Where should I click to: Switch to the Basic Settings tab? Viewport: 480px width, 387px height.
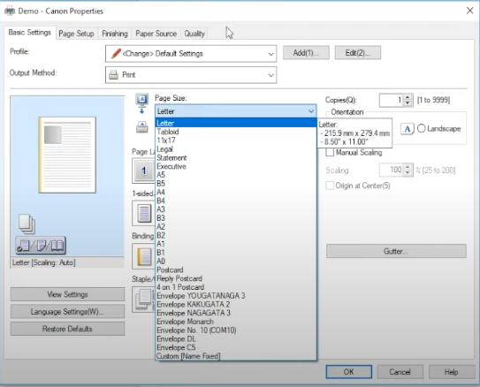[30, 33]
